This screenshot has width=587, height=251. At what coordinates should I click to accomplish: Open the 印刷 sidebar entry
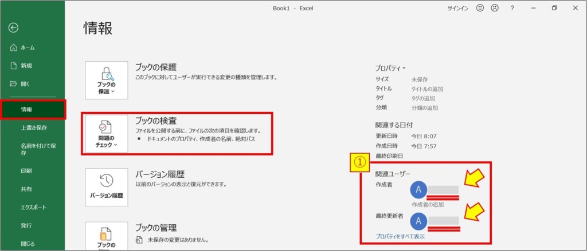point(26,171)
